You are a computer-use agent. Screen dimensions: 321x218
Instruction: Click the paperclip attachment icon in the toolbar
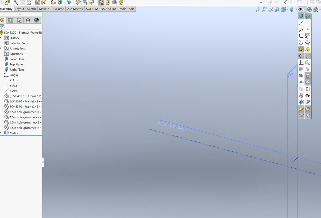(x=16, y=2)
